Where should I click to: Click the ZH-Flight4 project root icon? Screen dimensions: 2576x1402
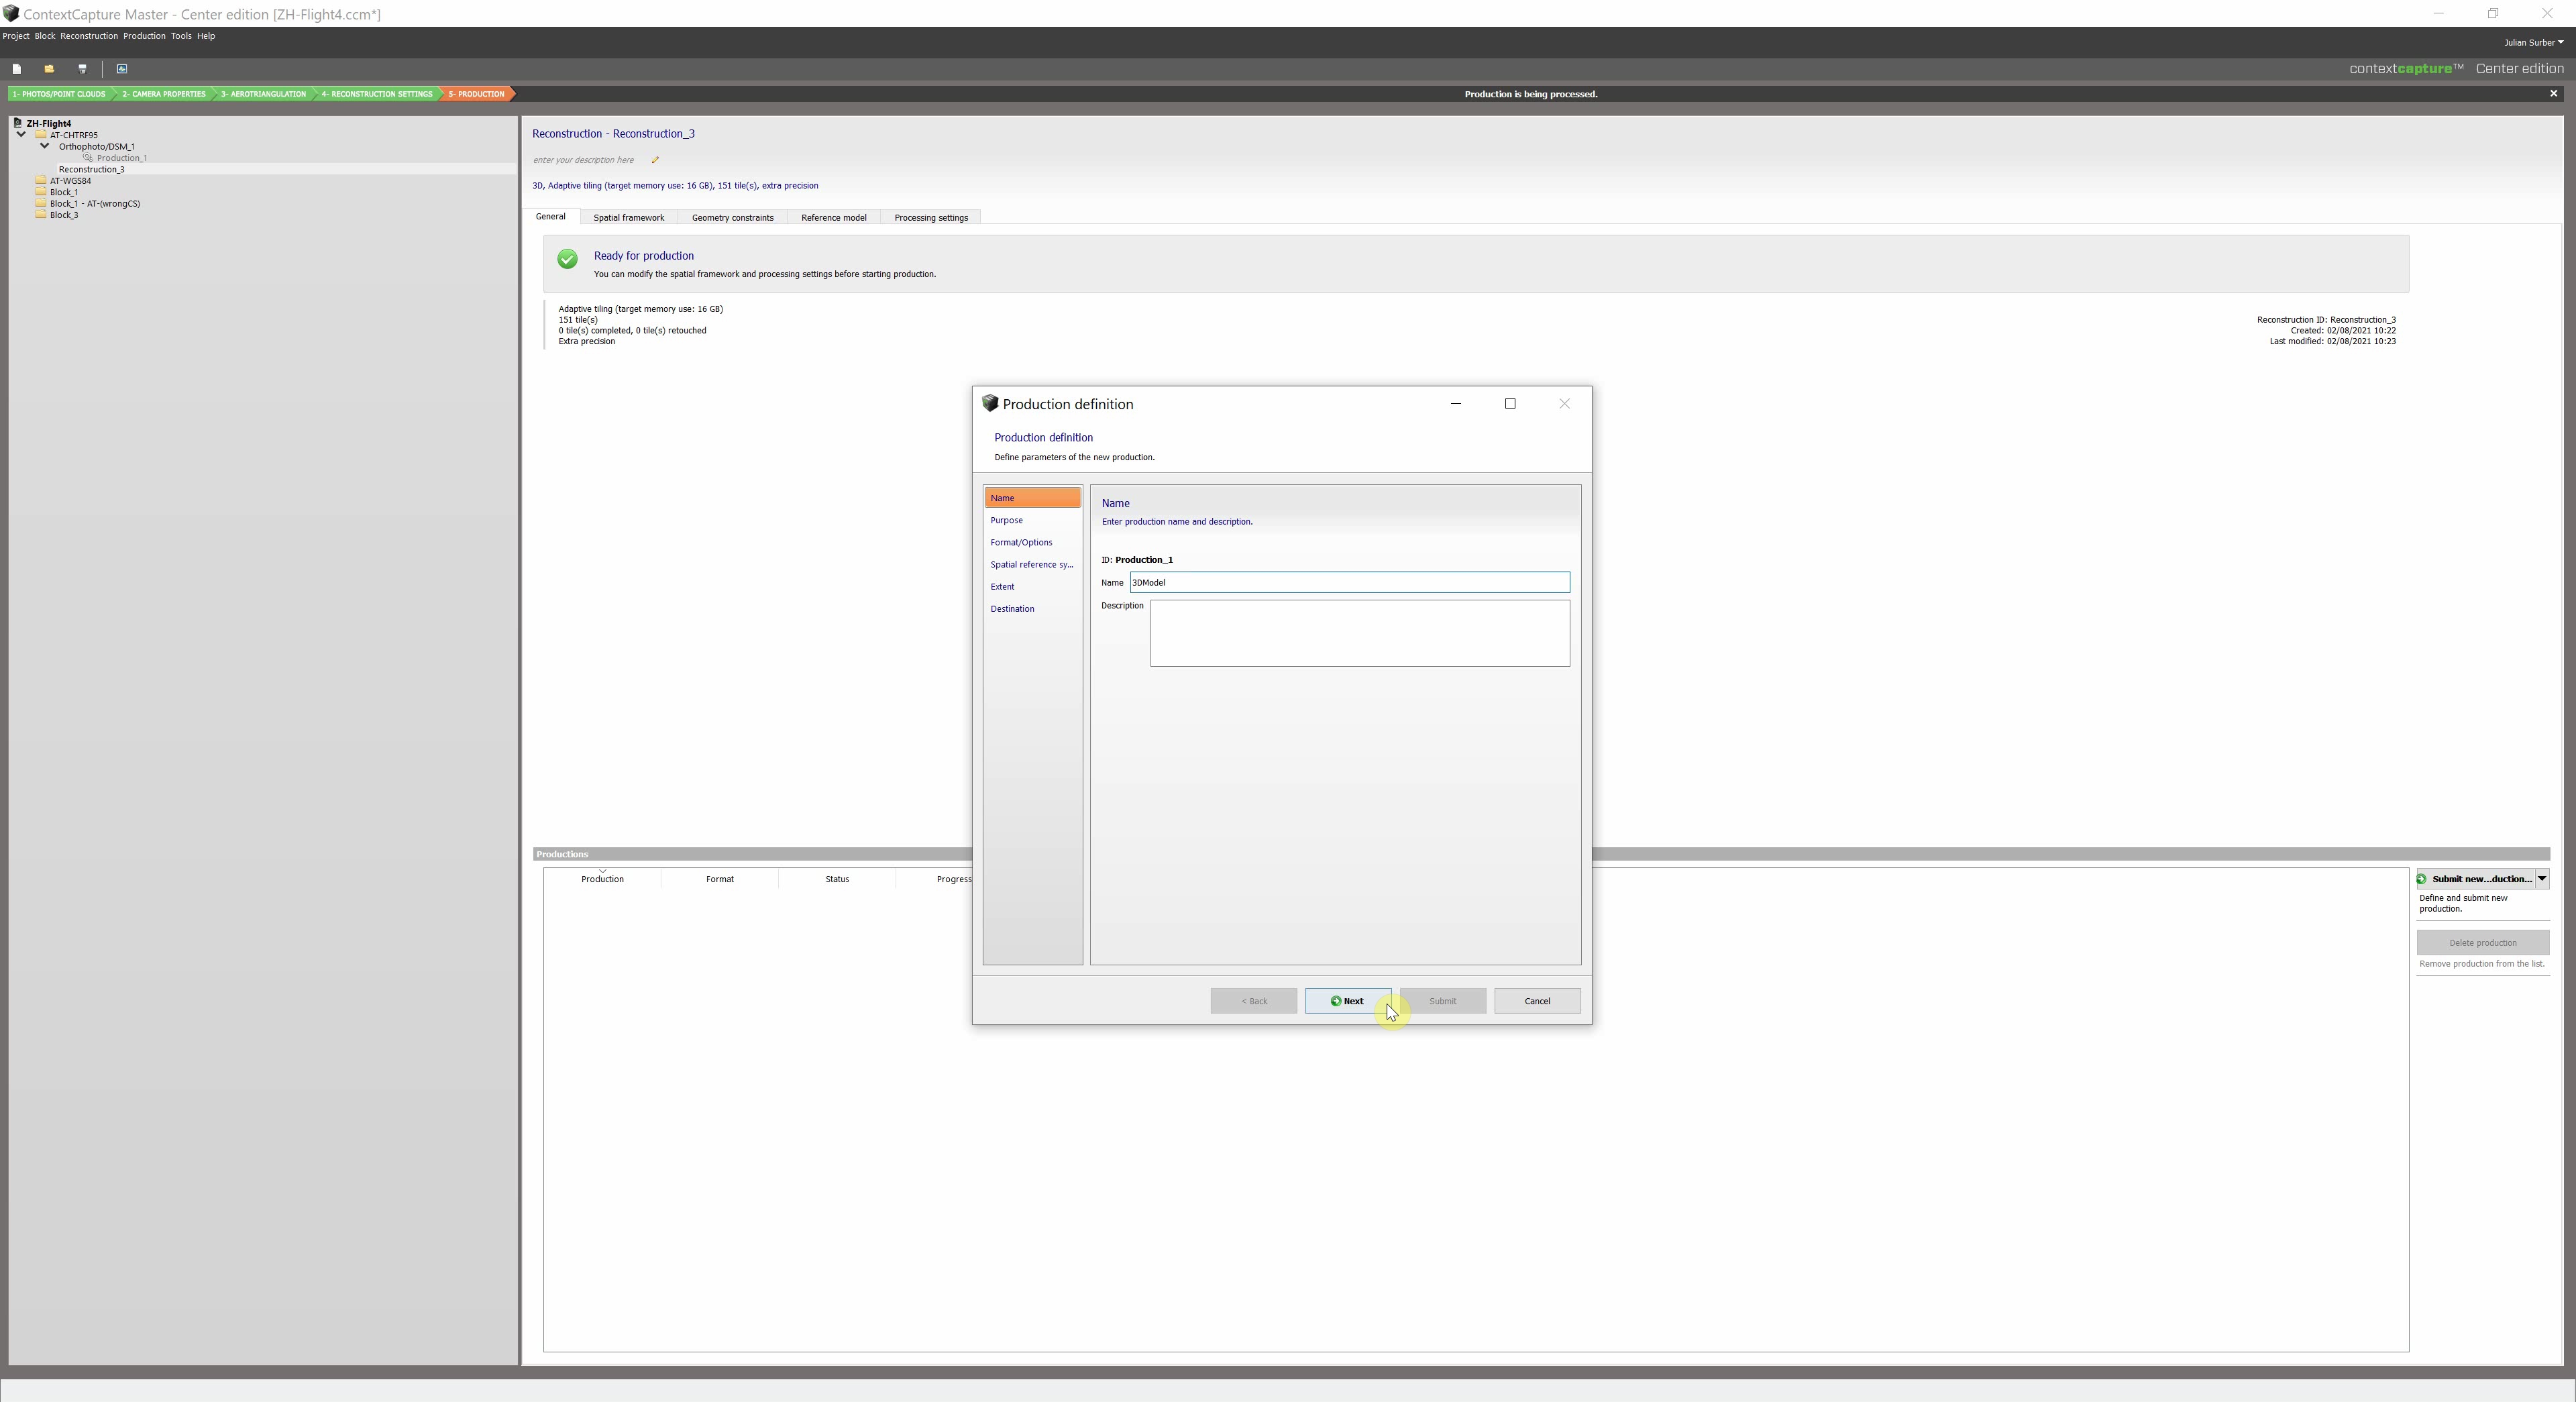click(18, 123)
